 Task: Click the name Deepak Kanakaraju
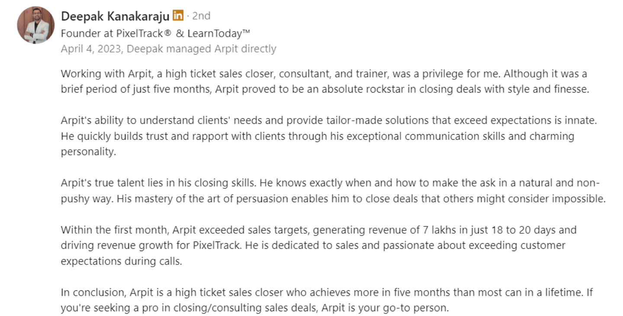coord(115,16)
